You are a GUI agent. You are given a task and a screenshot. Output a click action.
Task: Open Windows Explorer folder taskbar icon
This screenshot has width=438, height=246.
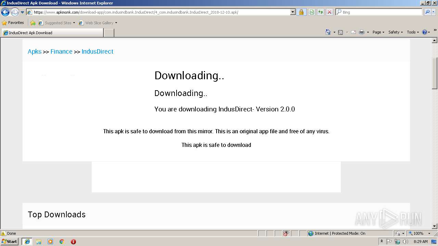(39, 242)
